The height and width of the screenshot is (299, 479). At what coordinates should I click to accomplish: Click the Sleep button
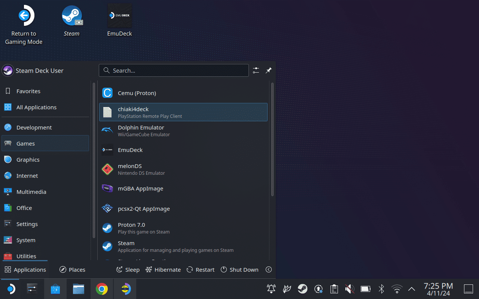128,270
